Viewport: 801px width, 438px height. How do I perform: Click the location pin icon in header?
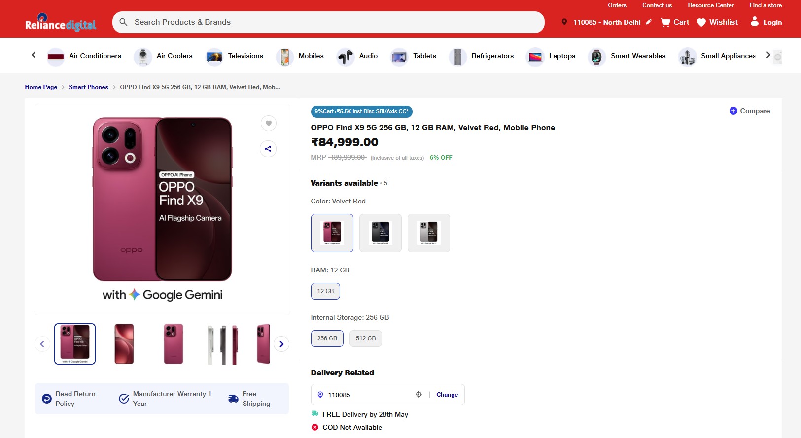pyautogui.click(x=564, y=22)
